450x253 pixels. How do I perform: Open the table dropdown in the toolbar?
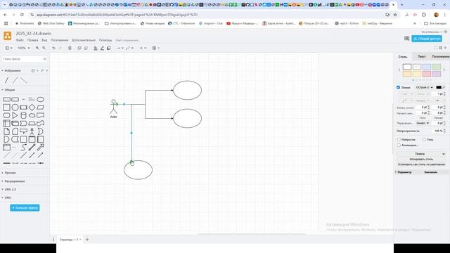(156, 48)
